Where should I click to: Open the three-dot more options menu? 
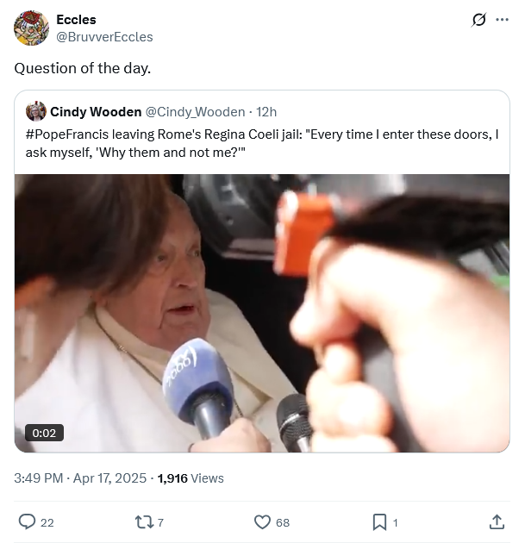pos(503,20)
